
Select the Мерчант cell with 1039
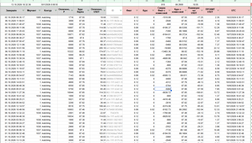pyautogui.click(x=33, y=113)
